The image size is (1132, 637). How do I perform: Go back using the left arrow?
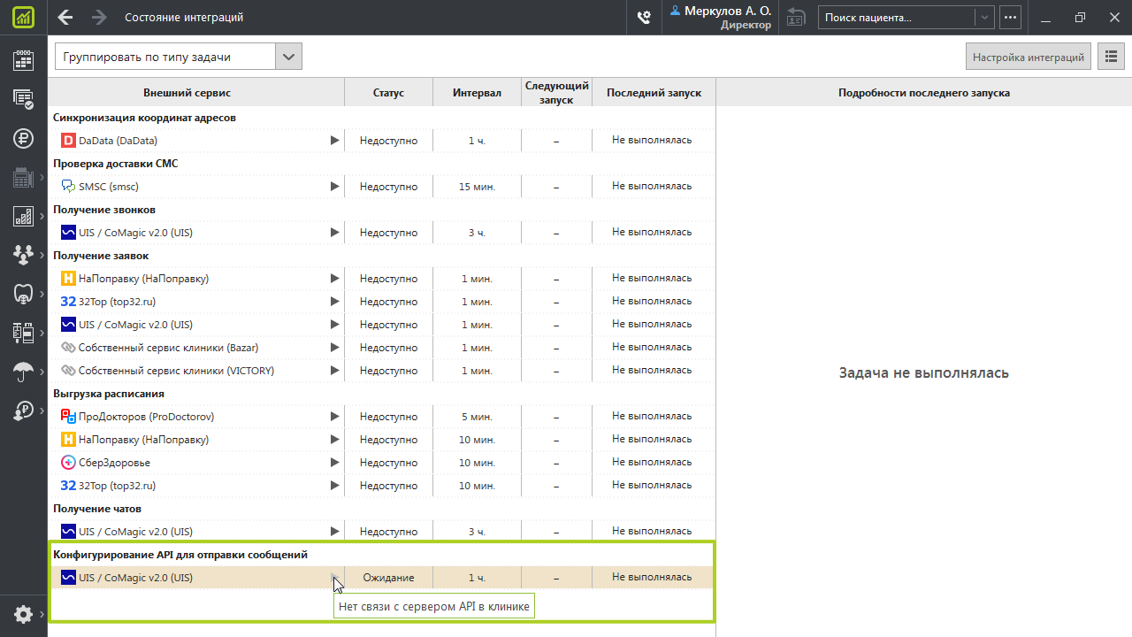65,18
